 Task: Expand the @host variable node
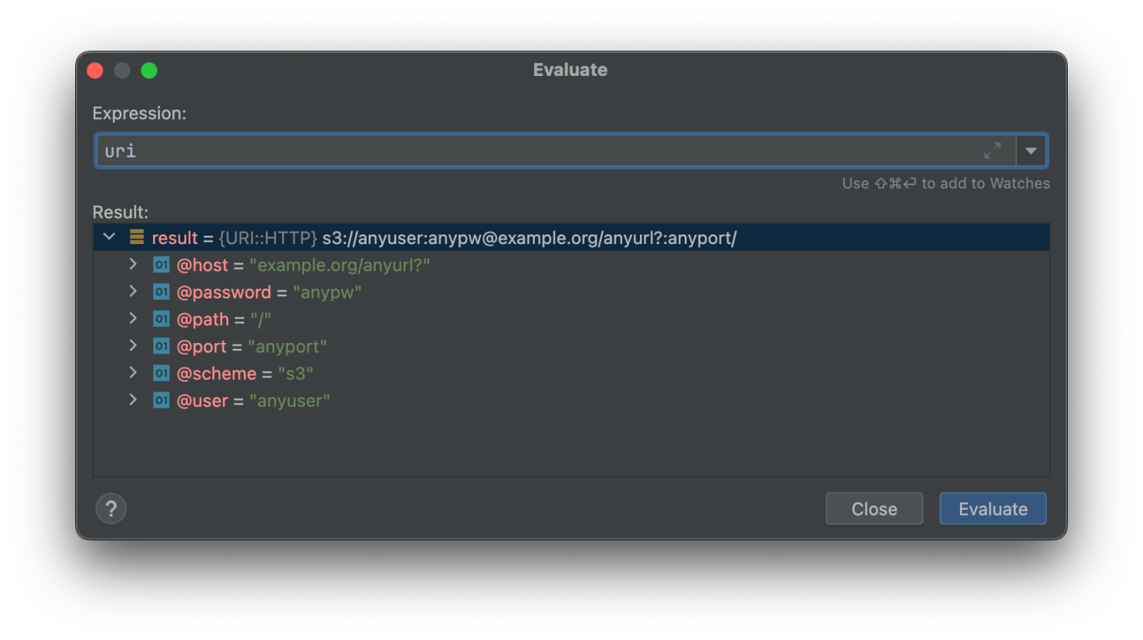(x=133, y=264)
